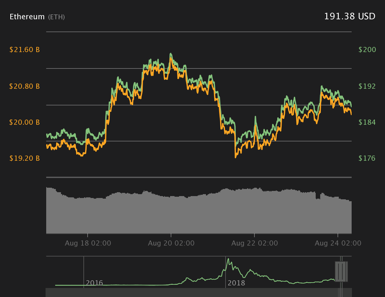Click the Ethereum chart title

point(27,17)
